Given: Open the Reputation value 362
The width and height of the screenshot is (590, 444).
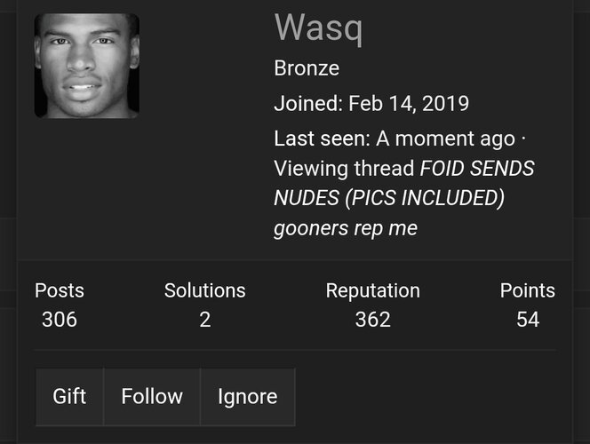Looking at the screenshot, I should (x=373, y=320).
